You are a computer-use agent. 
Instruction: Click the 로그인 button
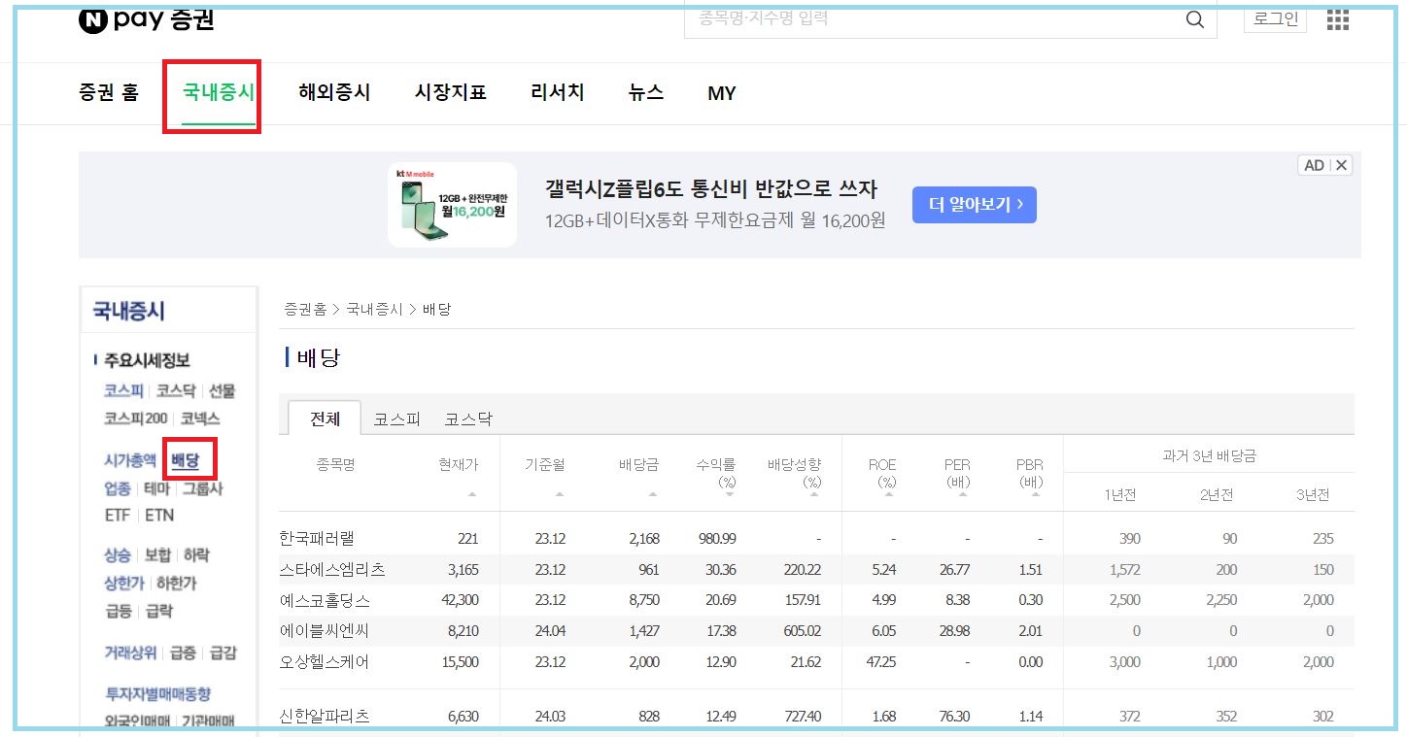point(1275,18)
